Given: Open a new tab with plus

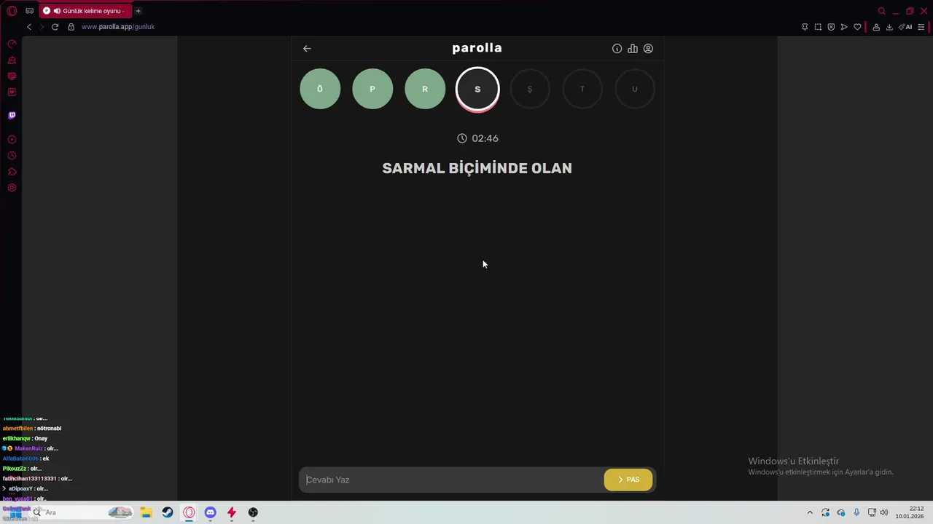Looking at the screenshot, I should 138,11.
